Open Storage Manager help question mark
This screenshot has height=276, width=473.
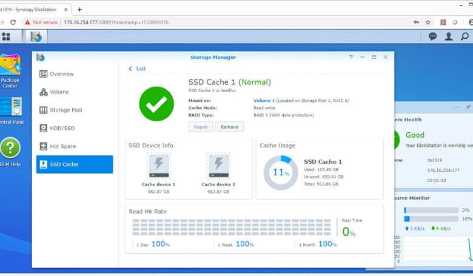(x=351, y=57)
